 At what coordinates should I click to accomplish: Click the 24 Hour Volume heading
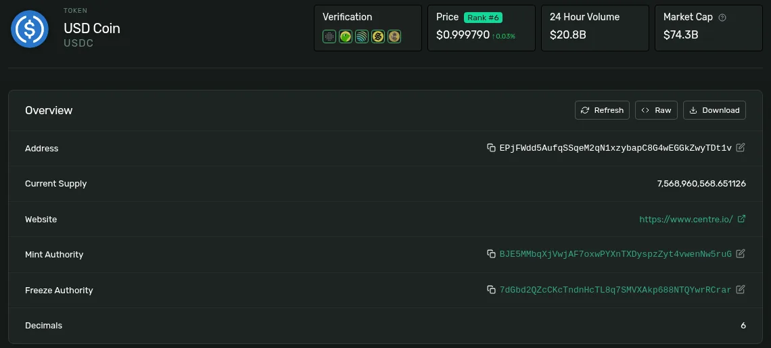point(584,17)
